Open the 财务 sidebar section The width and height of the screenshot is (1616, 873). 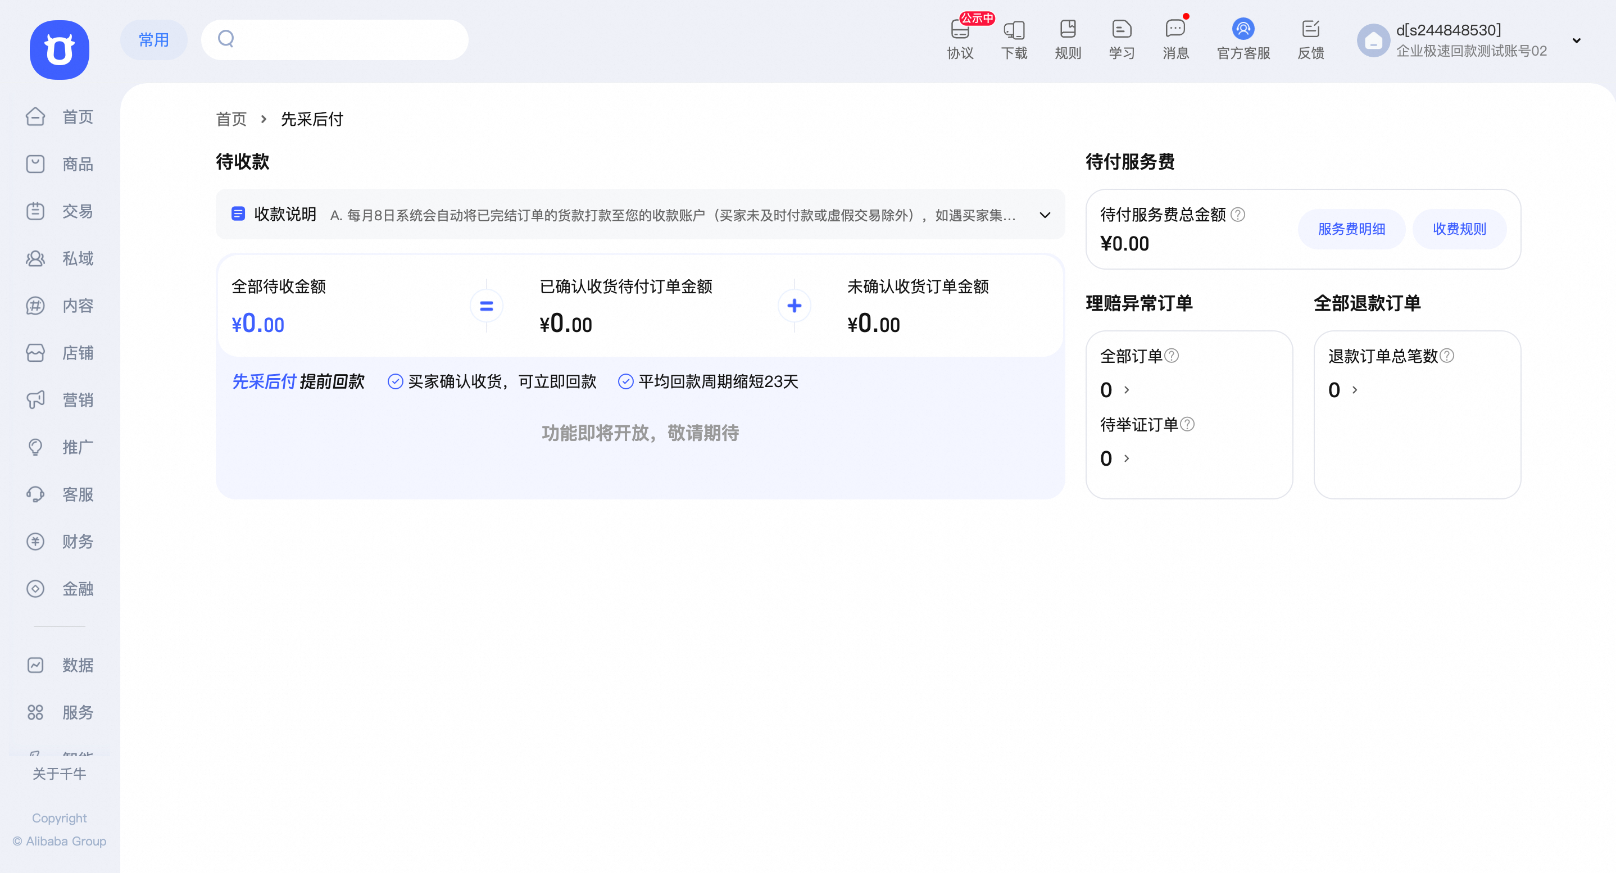click(x=60, y=542)
